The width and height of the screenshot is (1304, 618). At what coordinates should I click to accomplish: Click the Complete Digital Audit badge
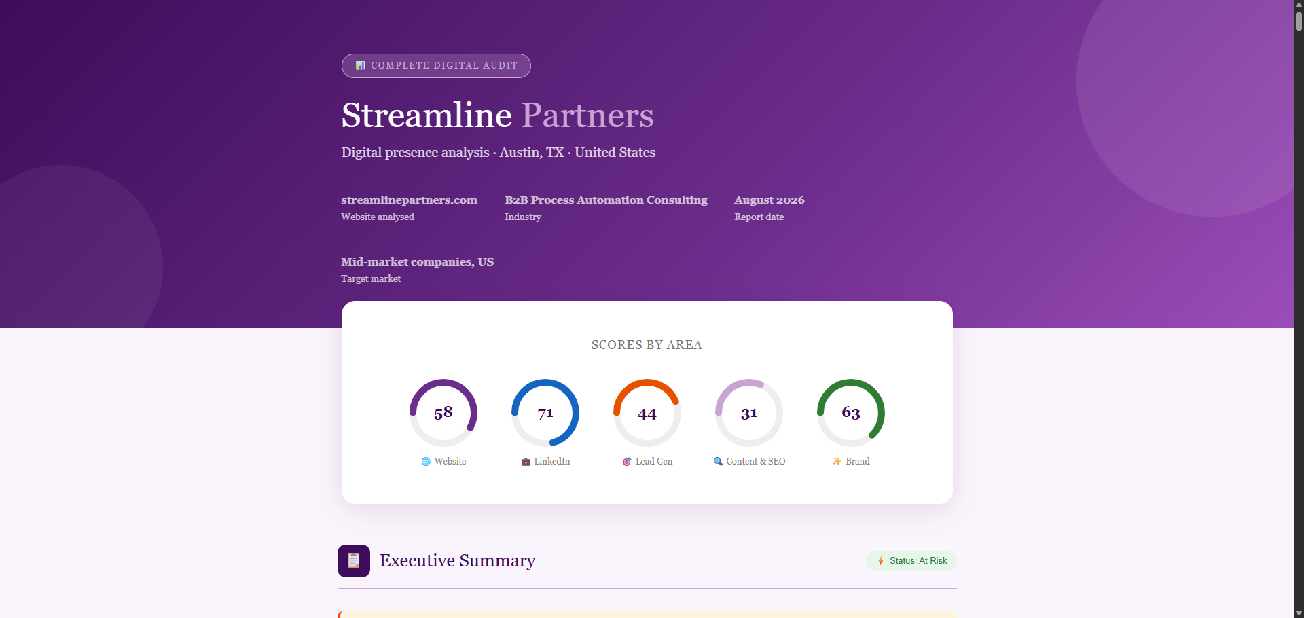click(436, 66)
